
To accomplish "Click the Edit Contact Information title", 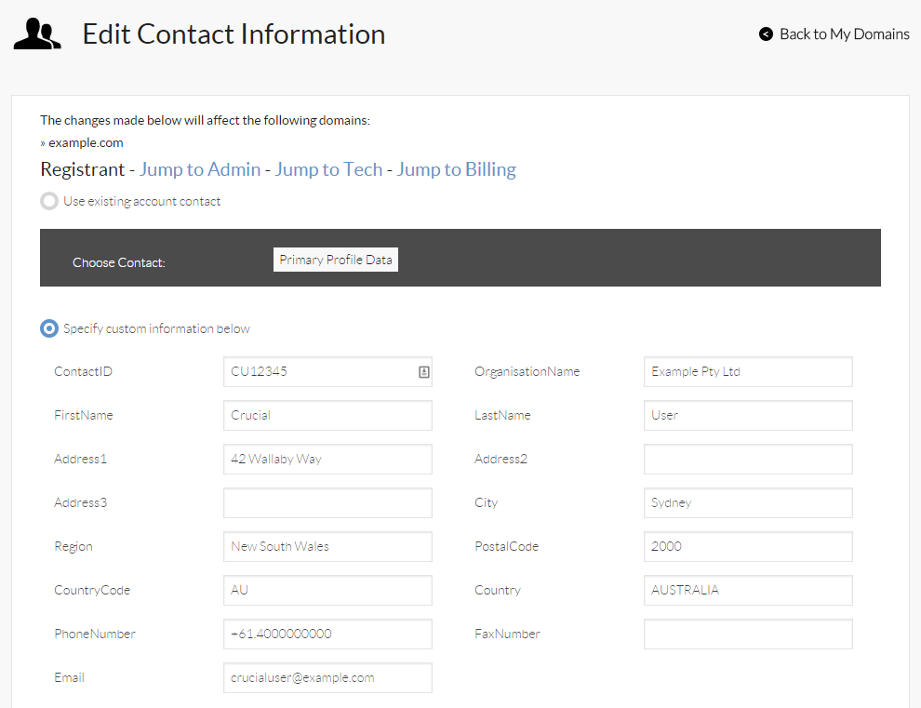I will click(x=234, y=34).
